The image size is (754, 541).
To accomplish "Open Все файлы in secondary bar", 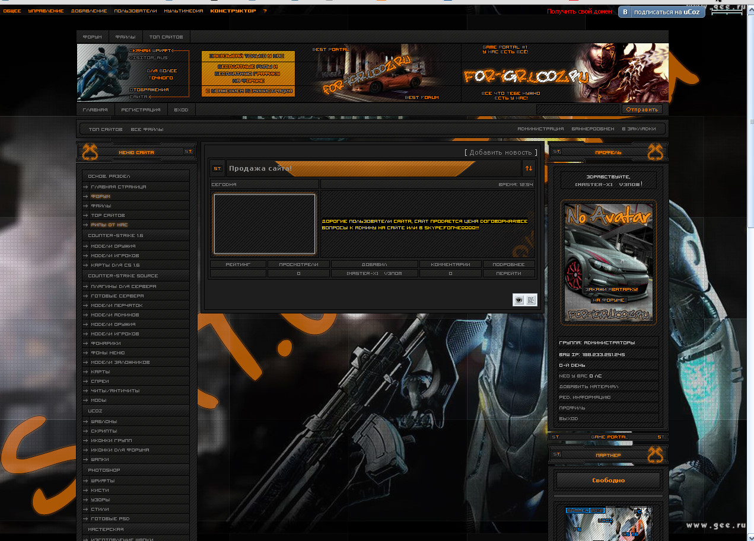I will [x=147, y=129].
